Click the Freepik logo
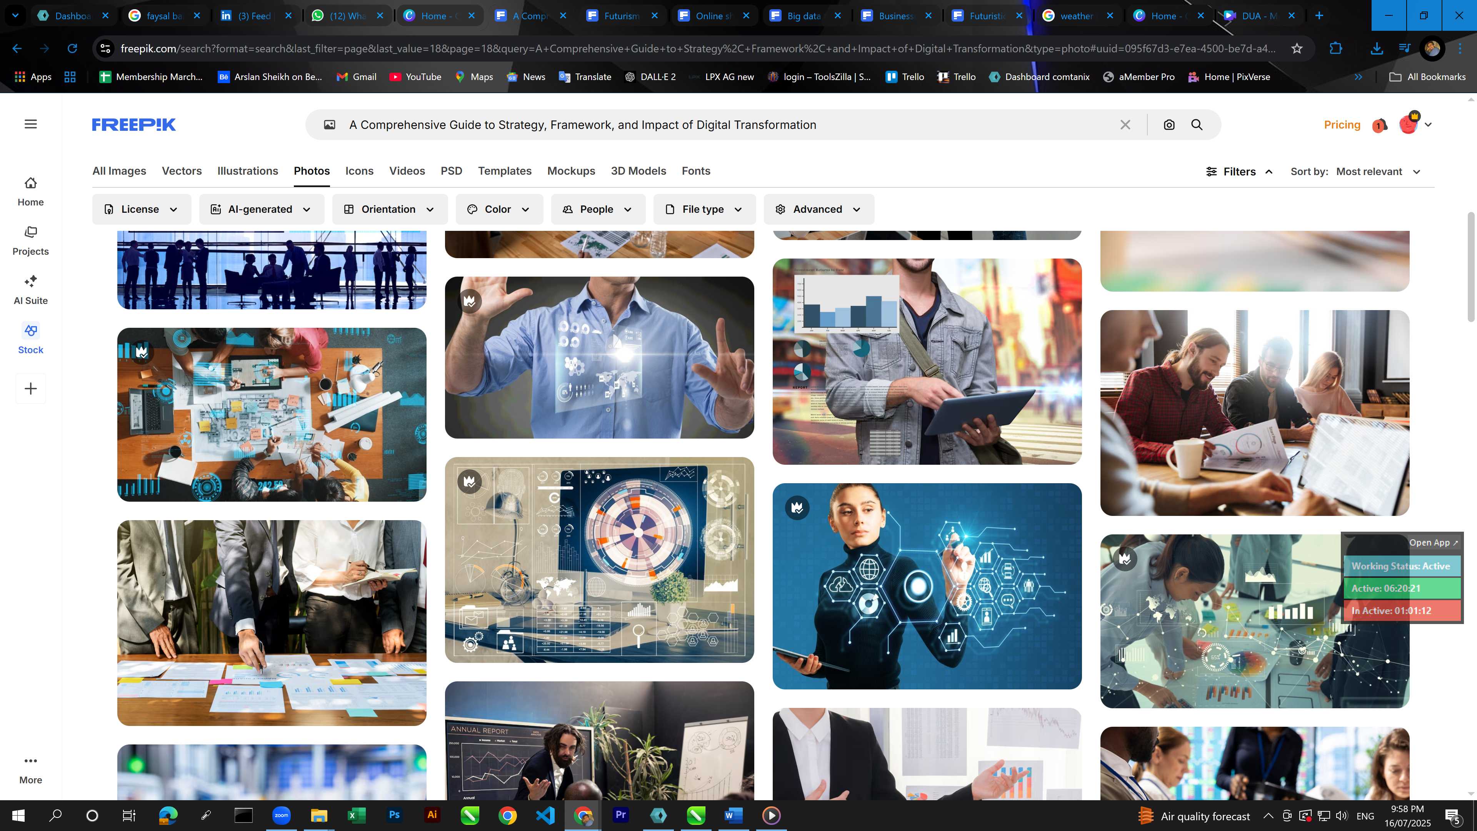The height and width of the screenshot is (831, 1477). pyautogui.click(x=133, y=124)
